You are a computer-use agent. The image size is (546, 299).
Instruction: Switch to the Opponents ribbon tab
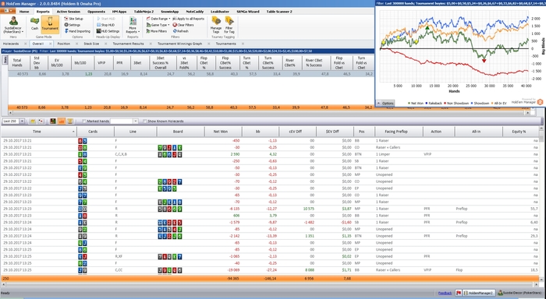97,12
